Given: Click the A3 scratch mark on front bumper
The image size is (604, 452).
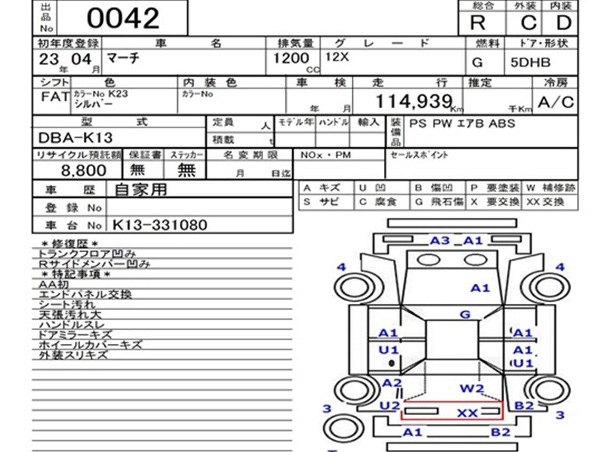Looking at the screenshot, I should point(440,240).
